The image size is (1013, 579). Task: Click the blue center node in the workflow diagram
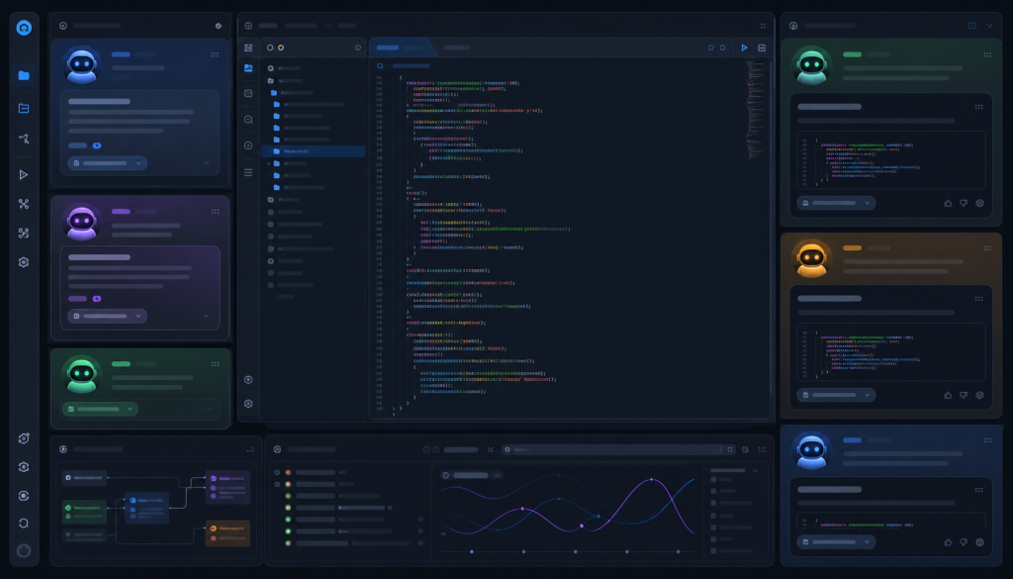146,508
